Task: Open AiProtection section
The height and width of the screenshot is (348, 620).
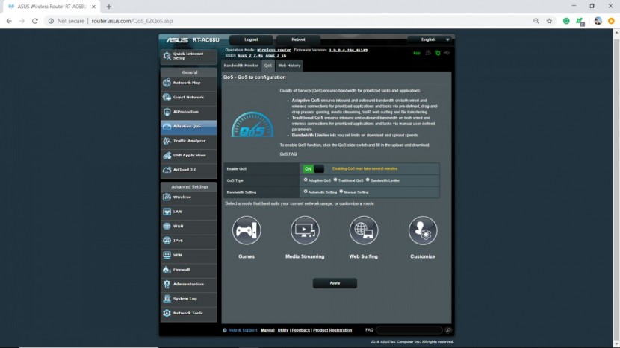Action: [x=188, y=112]
